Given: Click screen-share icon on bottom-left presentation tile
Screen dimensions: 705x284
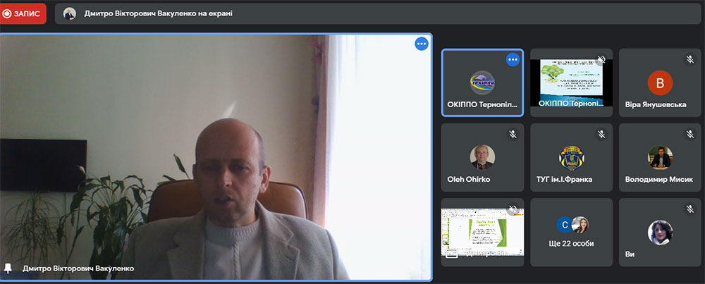Looking at the screenshot, I should click(x=452, y=254).
